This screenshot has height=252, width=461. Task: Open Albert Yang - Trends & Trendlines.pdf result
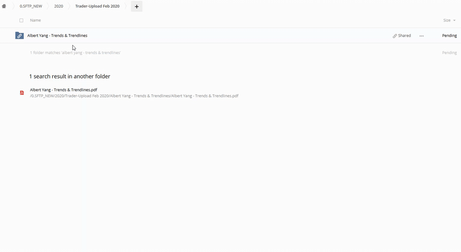point(63,90)
